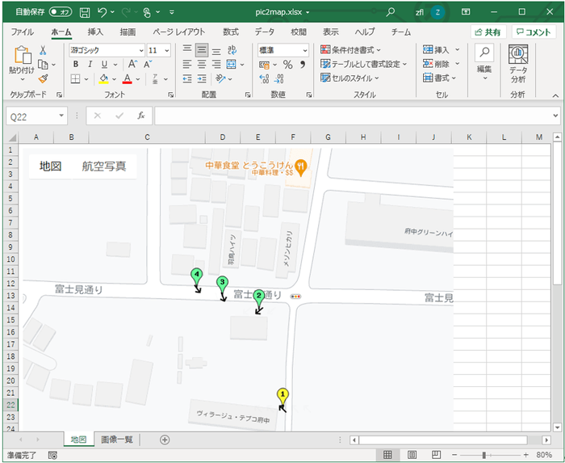
Task: Increase decimal places
Action: click(264, 78)
